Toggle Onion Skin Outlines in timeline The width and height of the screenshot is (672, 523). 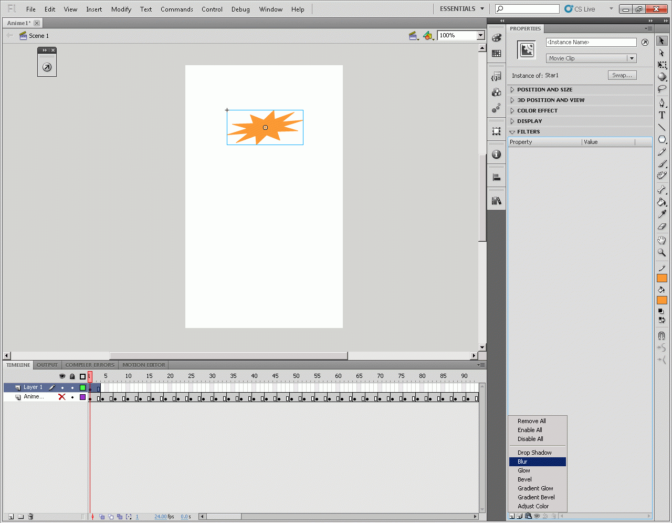point(111,517)
